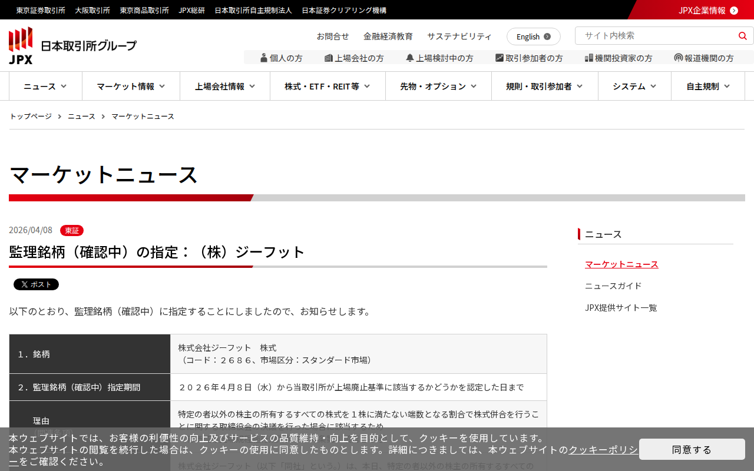Share via the X ポスト button

click(36, 284)
